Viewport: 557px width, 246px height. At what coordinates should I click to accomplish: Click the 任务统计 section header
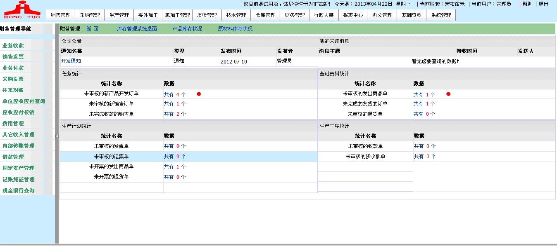pos(71,74)
